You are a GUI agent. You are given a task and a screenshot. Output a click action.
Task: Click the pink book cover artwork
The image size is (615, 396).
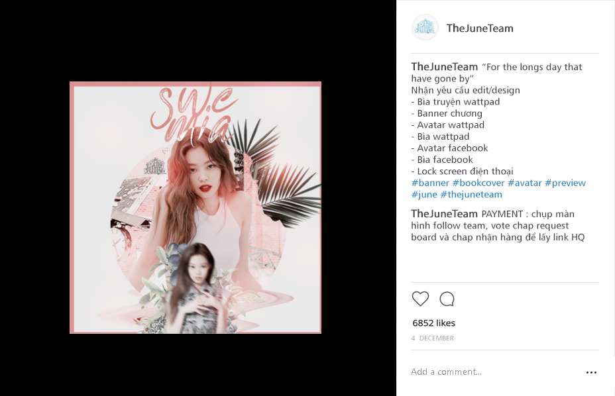pos(196,207)
